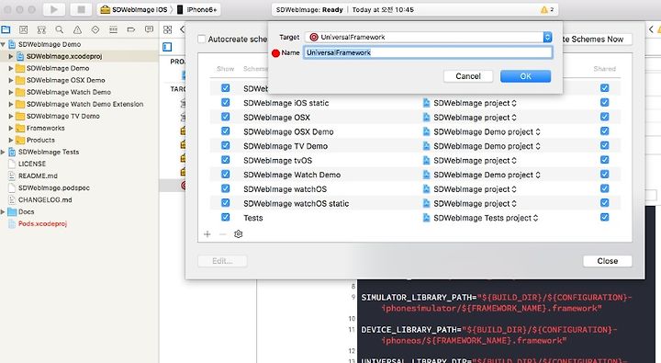661x363 pixels.
Task: Click the warning count indicator in status bar
Action: click(x=547, y=9)
